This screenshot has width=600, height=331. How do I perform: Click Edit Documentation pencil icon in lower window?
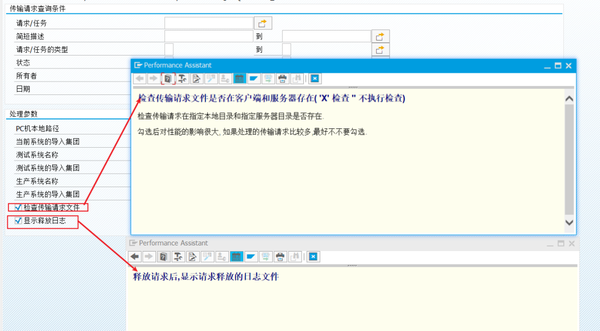click(192, 257)
